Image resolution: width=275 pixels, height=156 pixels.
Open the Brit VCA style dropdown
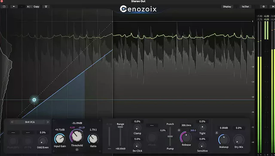click(30, 122)
